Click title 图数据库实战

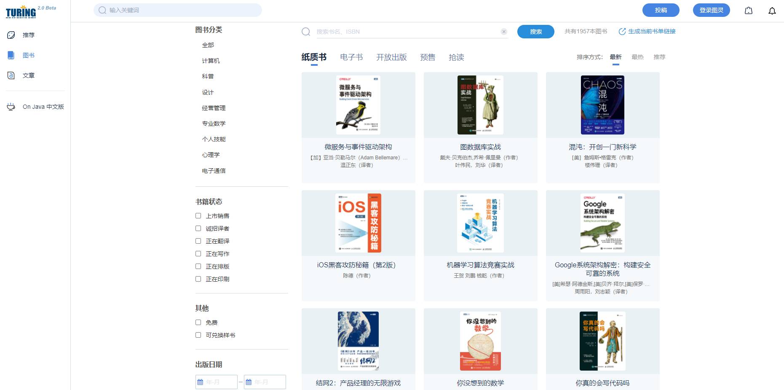[x=480, y=147]
